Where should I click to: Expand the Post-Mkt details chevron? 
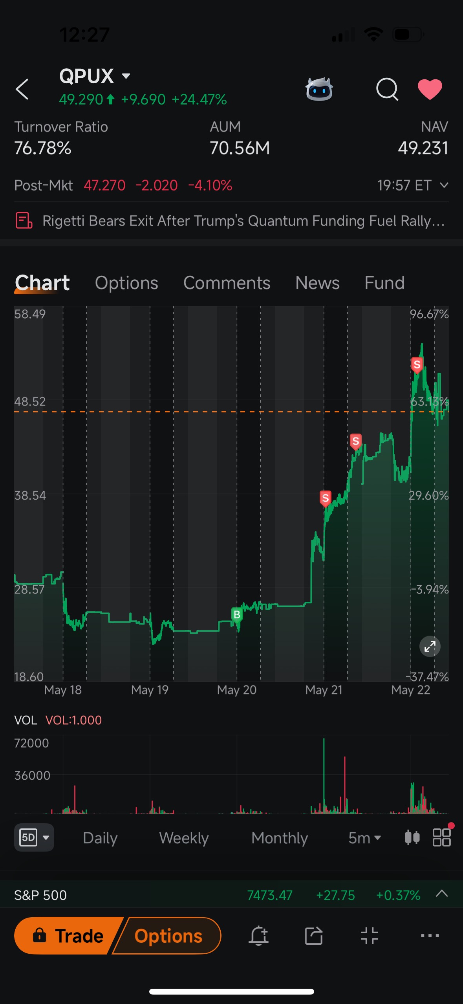click(444, 185)
